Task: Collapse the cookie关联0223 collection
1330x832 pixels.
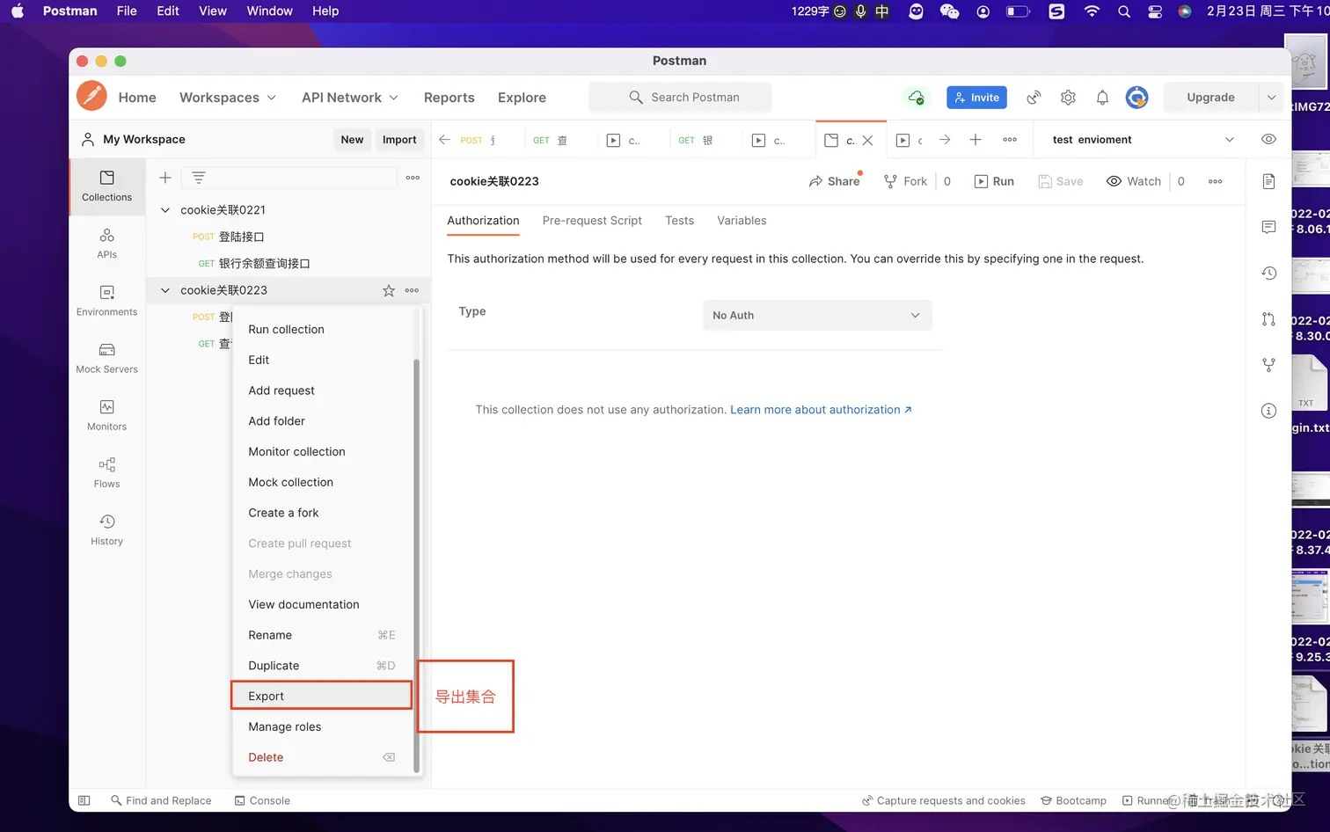Action: (164, 290)
